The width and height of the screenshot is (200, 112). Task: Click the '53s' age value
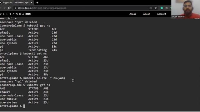(54, 47)
